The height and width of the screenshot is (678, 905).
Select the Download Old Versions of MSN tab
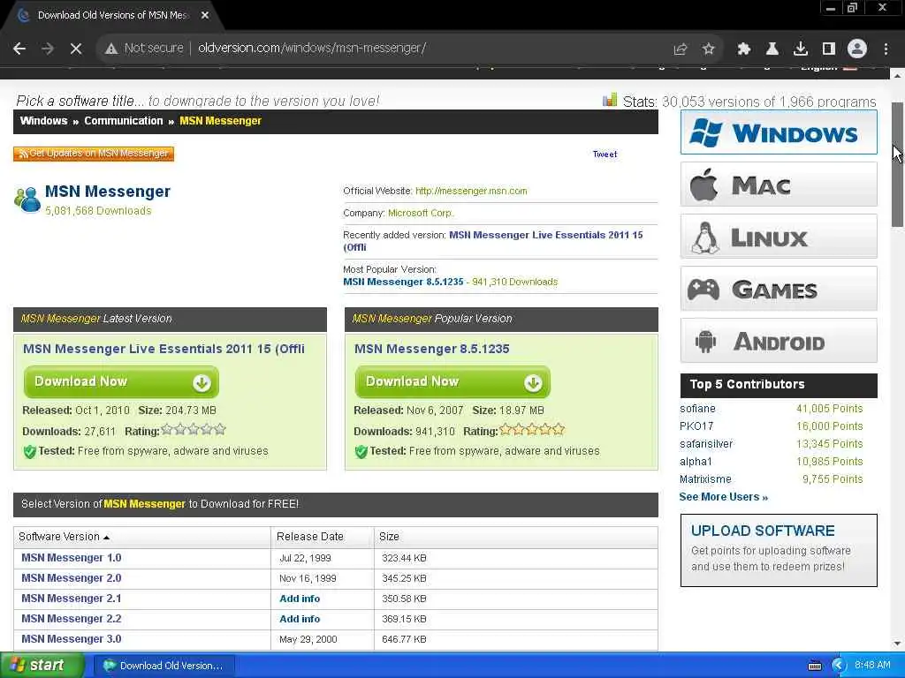coord(112,15)
